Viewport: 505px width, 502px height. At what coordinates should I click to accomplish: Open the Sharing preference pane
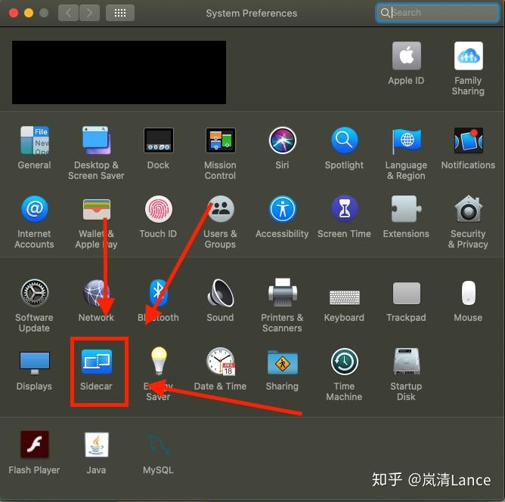(x=283, y=362)
